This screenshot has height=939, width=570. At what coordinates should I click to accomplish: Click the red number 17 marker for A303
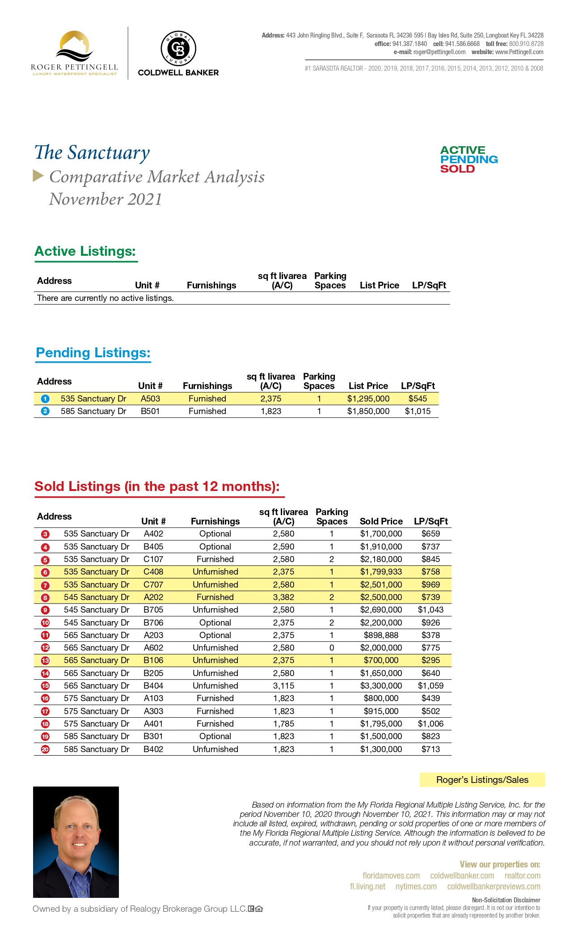[x=45, y=711]
